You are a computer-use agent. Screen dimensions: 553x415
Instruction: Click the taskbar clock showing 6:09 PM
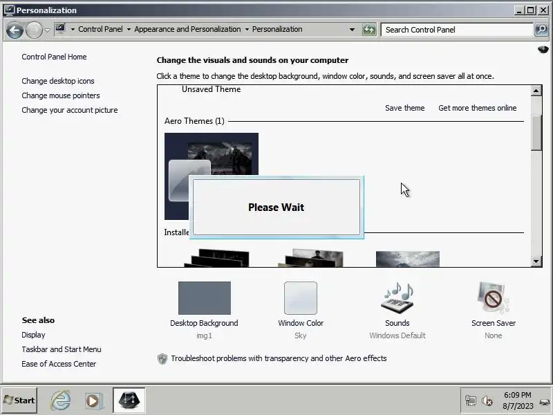518,400
